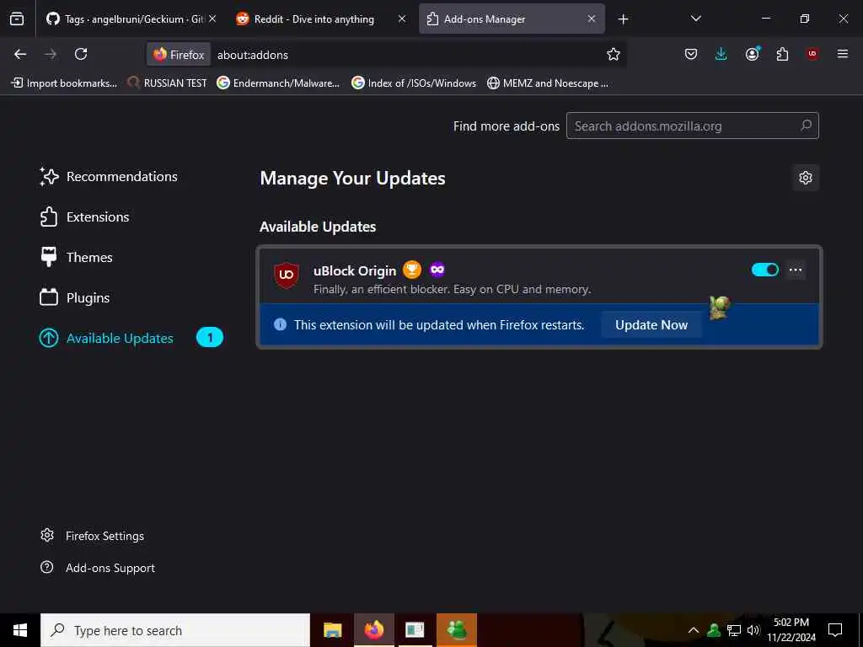This screenshot has width=863, height=647.
Task: Close the Geckium GitHub tab
Action: [212, 19]
